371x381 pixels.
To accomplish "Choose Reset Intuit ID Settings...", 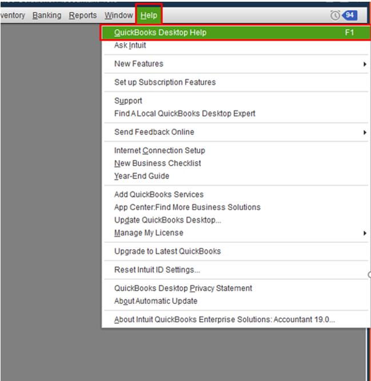I will point(236,270).
